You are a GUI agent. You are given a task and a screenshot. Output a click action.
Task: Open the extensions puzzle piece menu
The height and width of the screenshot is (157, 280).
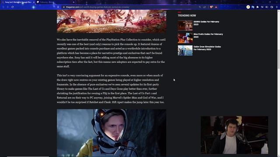pyautogui.click(x=258, y=7)
